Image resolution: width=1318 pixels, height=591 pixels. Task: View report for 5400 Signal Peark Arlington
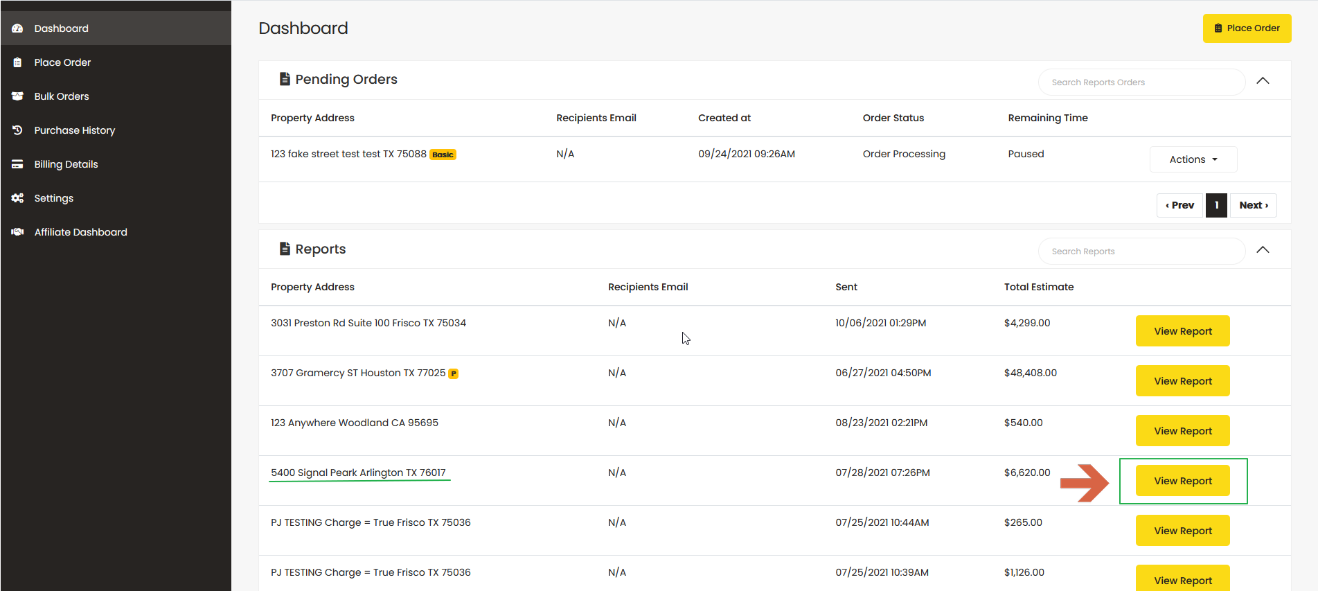coord(1182,481)
